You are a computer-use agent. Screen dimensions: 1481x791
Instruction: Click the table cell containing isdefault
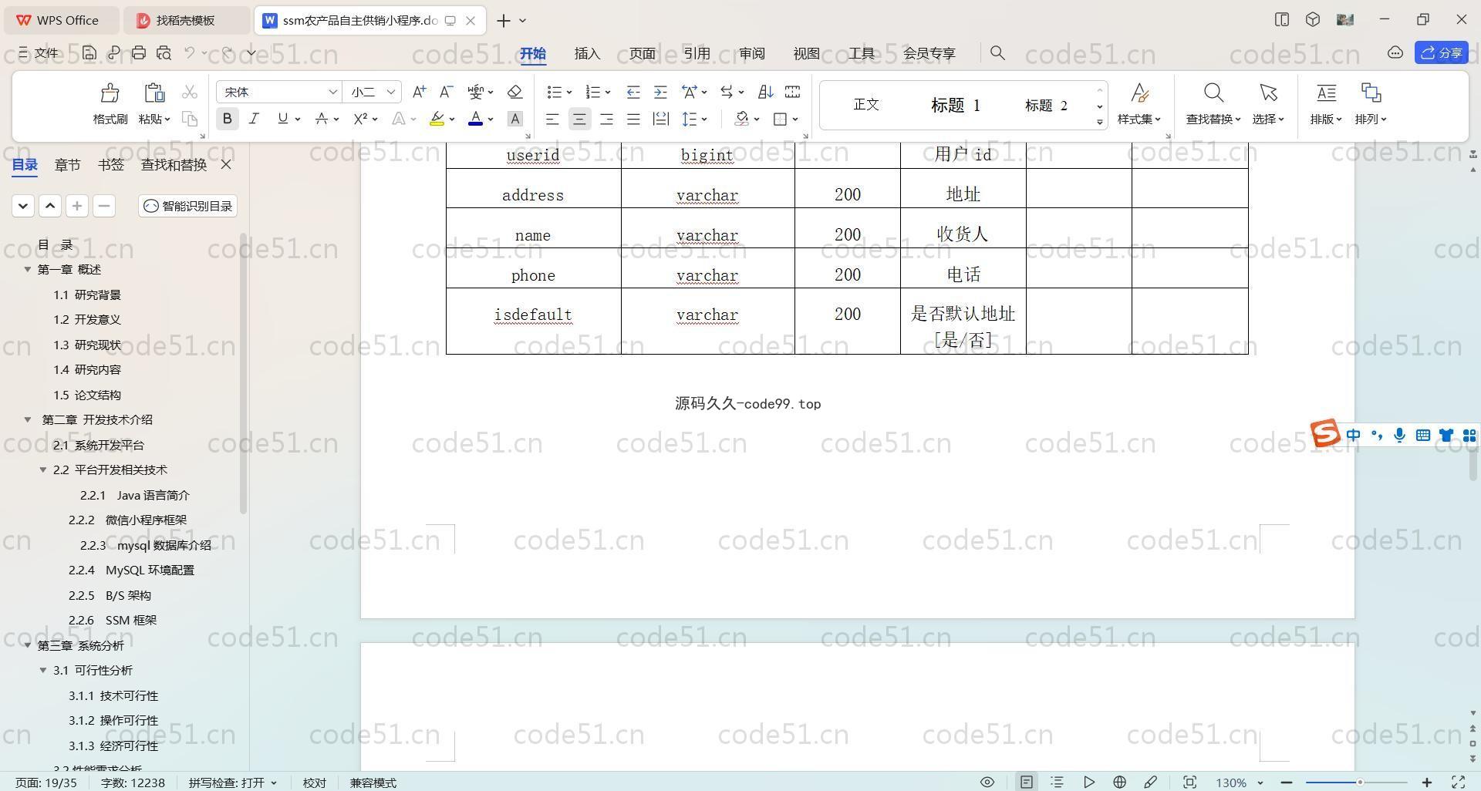click(533, 321)
